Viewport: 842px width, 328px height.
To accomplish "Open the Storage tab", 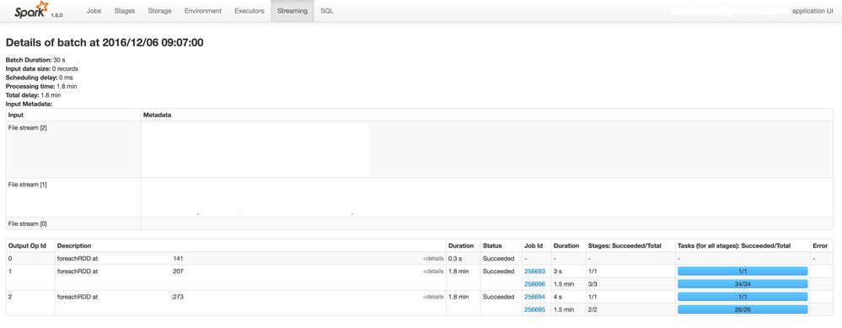I will click(x=159, y=11).
